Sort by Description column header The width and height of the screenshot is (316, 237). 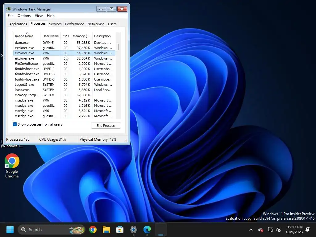[104, 36]
